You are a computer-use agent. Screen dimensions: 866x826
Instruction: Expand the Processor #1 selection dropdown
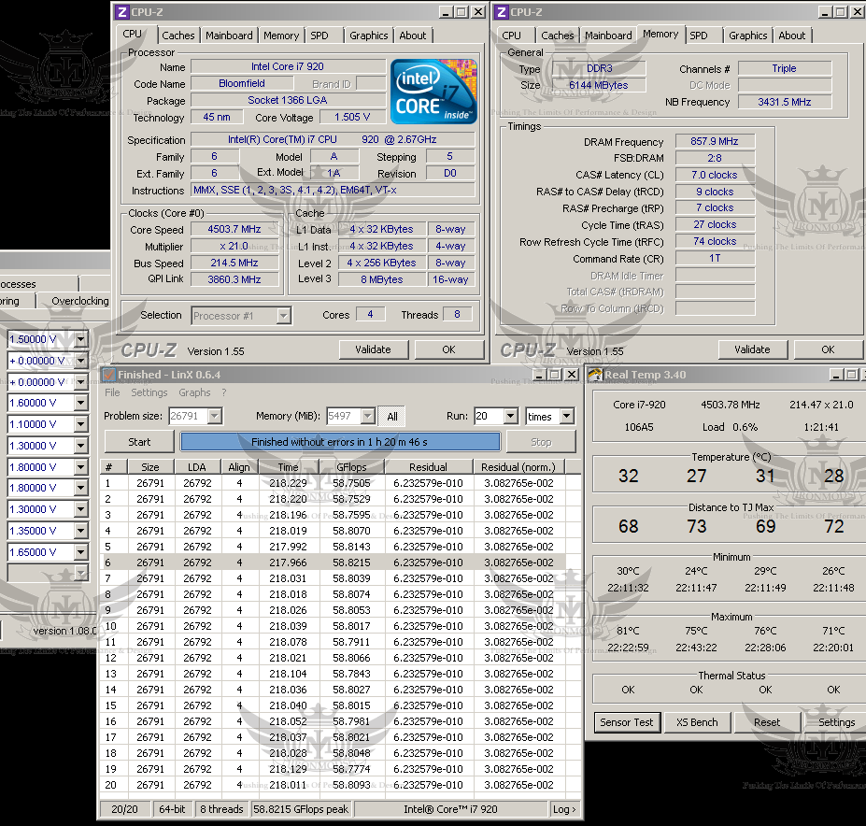283,316
